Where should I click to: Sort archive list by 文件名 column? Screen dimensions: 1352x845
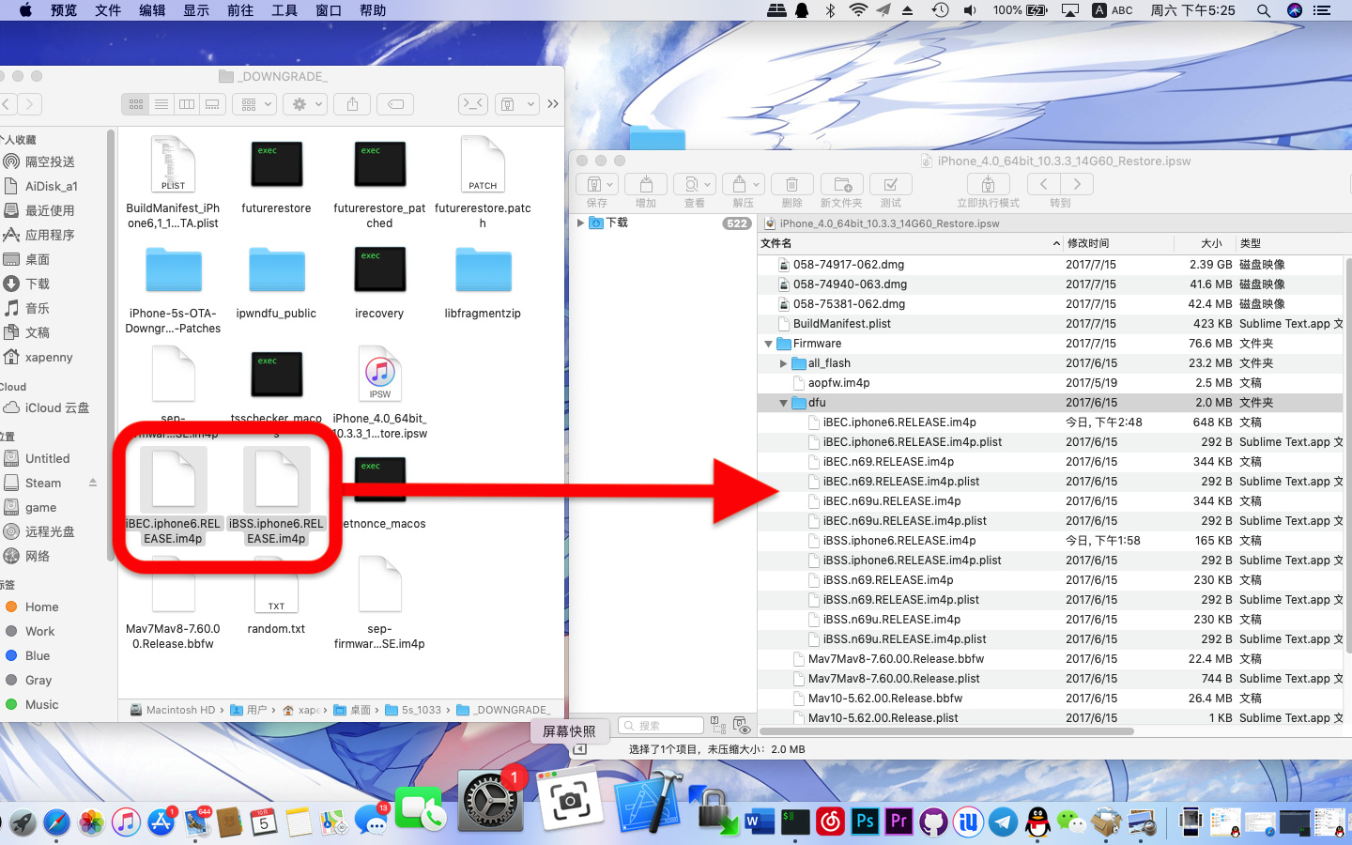coord(910,243)
